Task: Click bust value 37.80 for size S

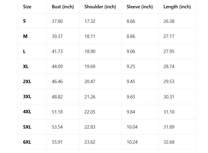Action: pyautogui.click(x=57, y=21)
